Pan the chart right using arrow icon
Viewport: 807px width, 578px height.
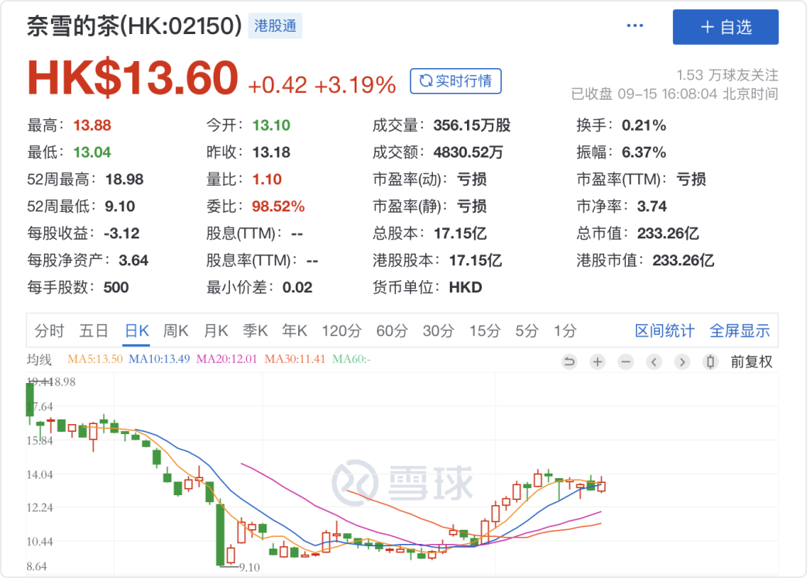[682, 361]
